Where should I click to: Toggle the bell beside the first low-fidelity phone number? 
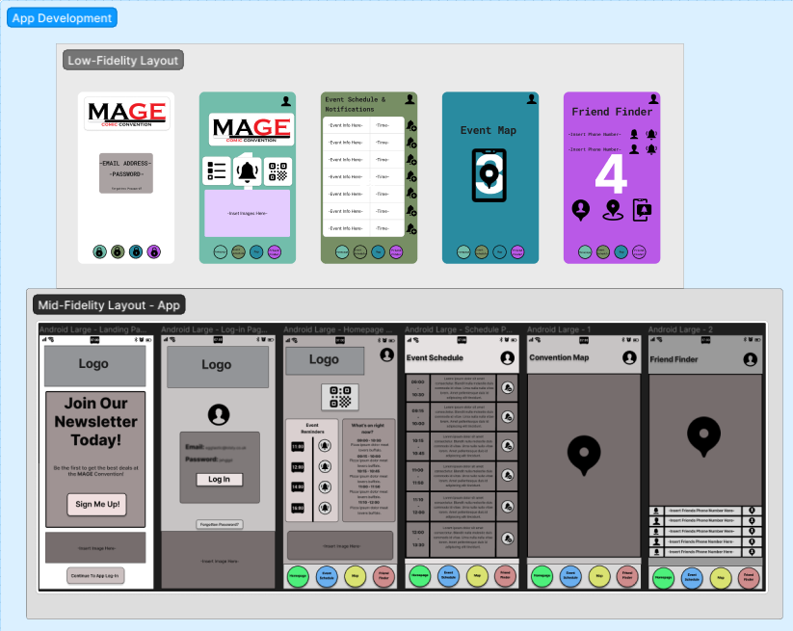tap(651, 135)
